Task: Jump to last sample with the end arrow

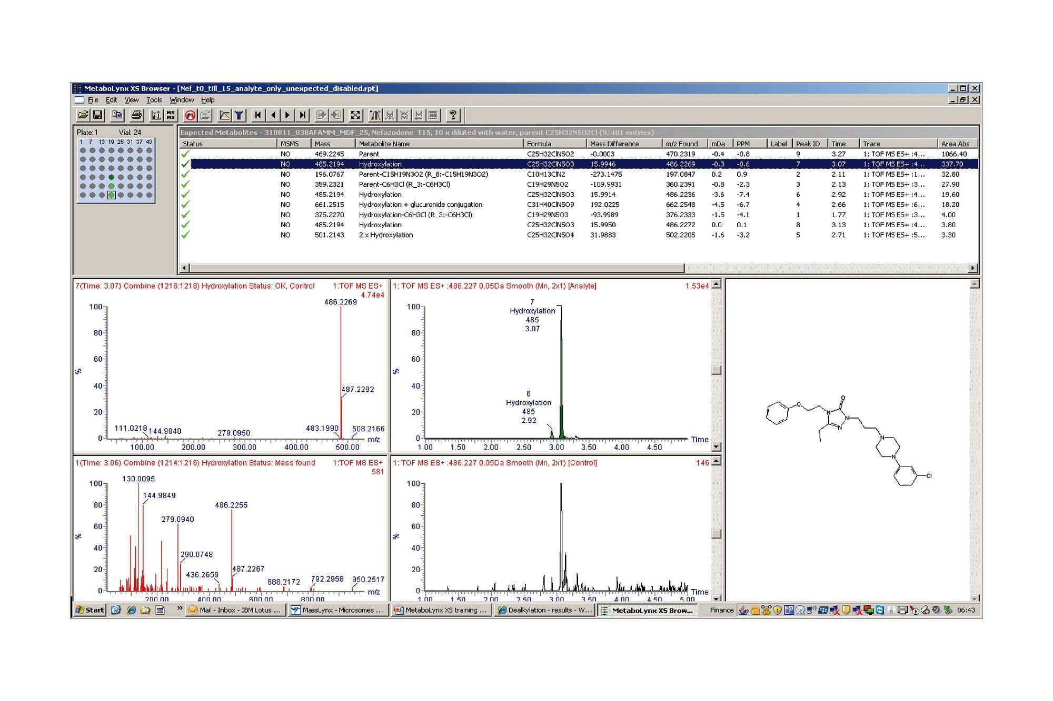Action: (302, 115)
